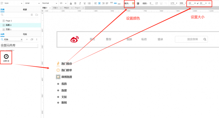
Task: Select the 页面 pages panel tab
Action: click(3, 10)
